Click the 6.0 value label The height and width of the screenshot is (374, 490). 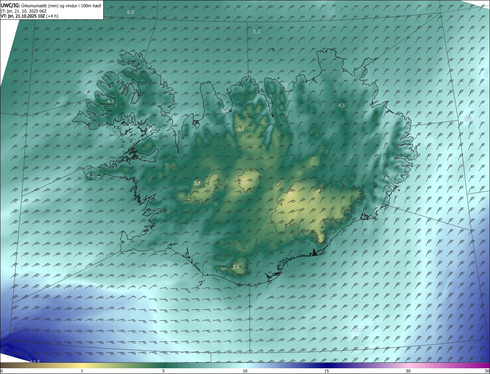131,12
